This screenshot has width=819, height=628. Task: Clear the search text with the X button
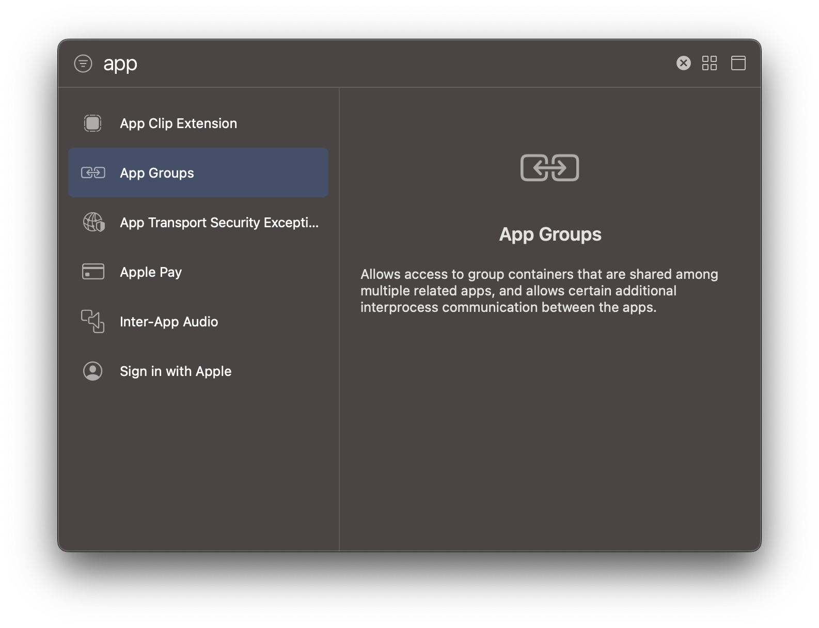683,63
